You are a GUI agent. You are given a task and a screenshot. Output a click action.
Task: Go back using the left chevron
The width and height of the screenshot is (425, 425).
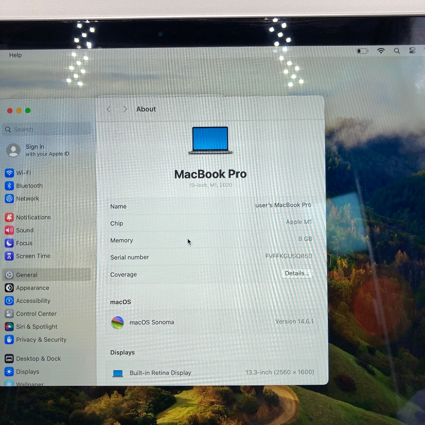(x=109, y=109)
